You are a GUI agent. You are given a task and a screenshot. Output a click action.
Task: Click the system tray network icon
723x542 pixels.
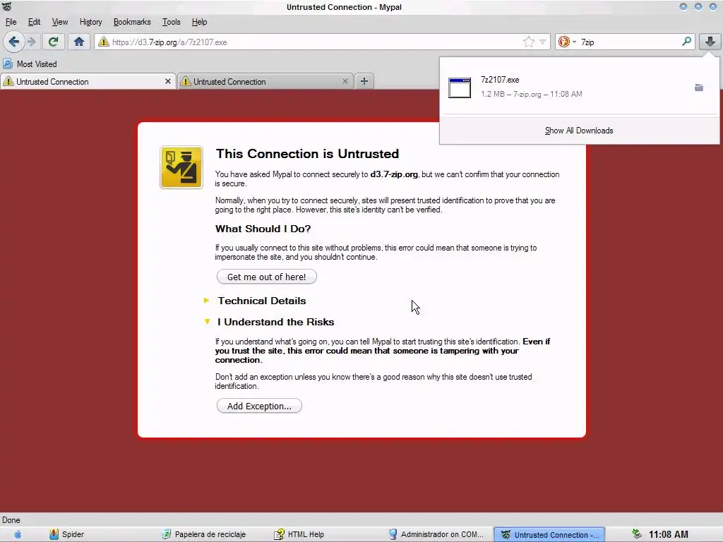pos(637,534)
